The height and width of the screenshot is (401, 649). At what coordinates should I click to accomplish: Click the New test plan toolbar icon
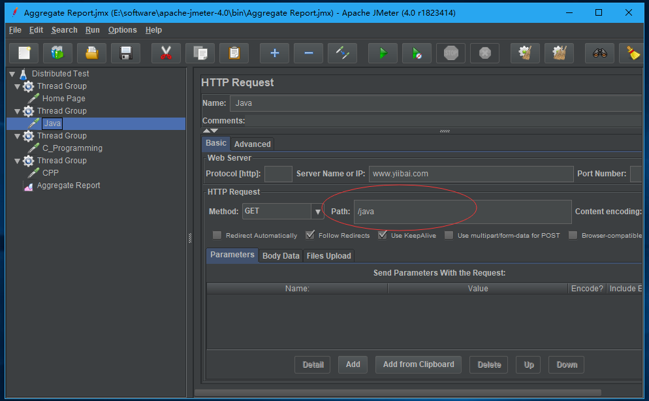pyautogui.click(x=24, y=53)
